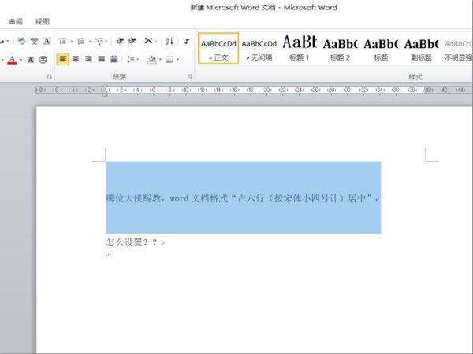The height and width of the screenshot is (354, 473).
Task: Click the Clear Formatting eraser icon
Action: (x=21, y=41)
